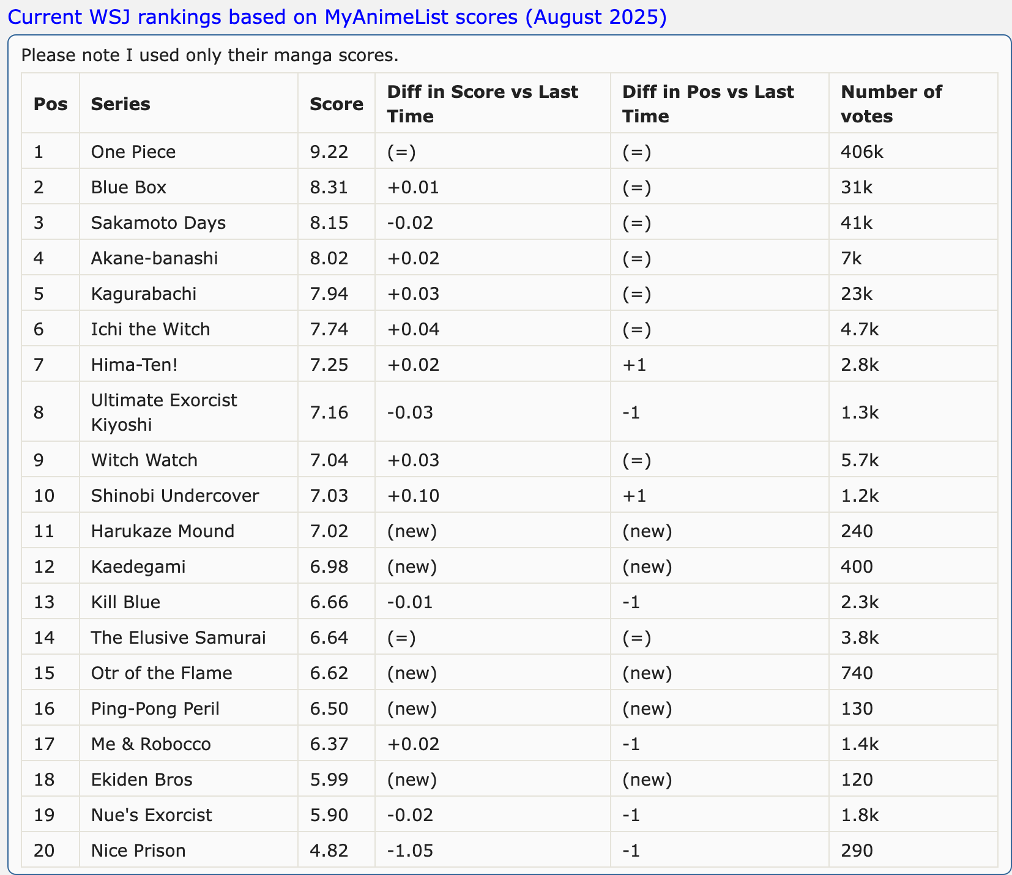Screen dimensions: 1012x875
Task: Select the 'Ekiden Bros' series cell
Action: (188, 779)
